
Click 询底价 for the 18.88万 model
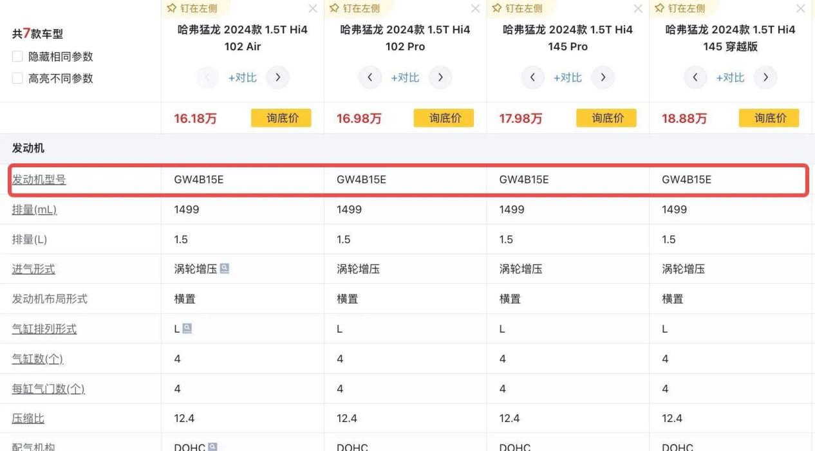pyautogui.click(x=769, y=118)
